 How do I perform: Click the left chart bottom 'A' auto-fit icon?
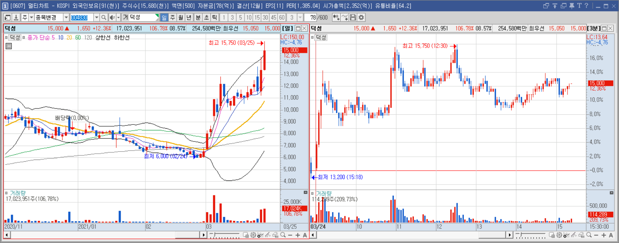[305, 235]
